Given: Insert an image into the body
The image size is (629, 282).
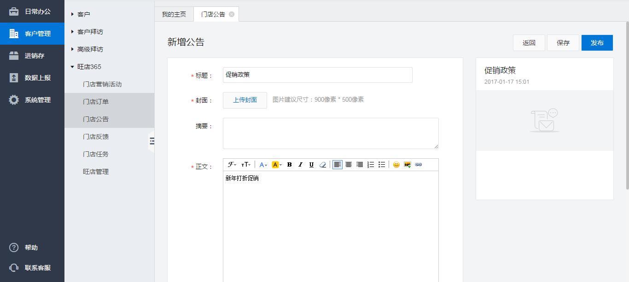Looking at the screenshot, I should coord(407,165).
